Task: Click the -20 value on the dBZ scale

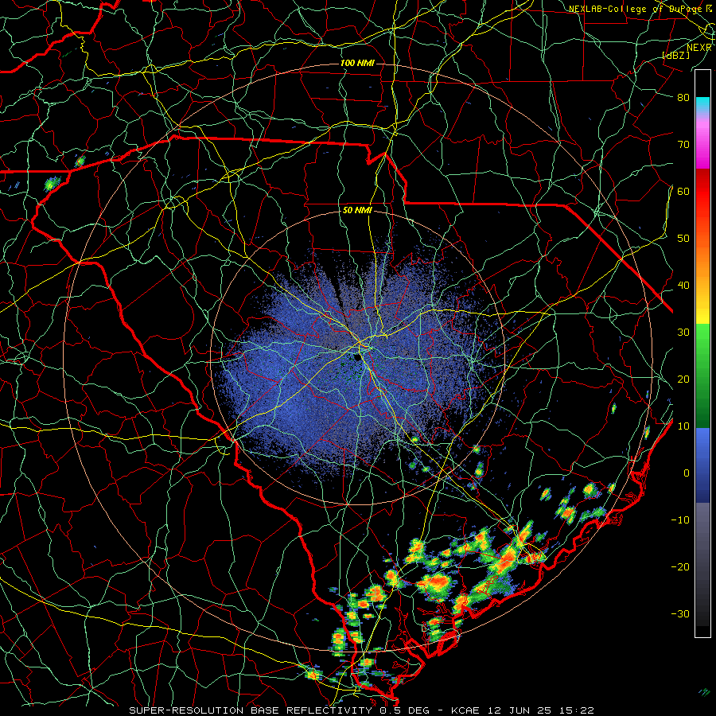Action: click(680, 566)
